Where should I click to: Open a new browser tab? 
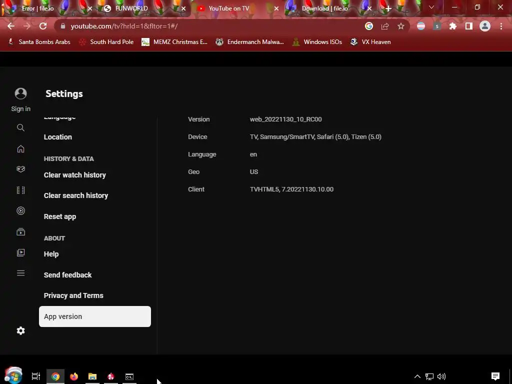pos(388,9)
